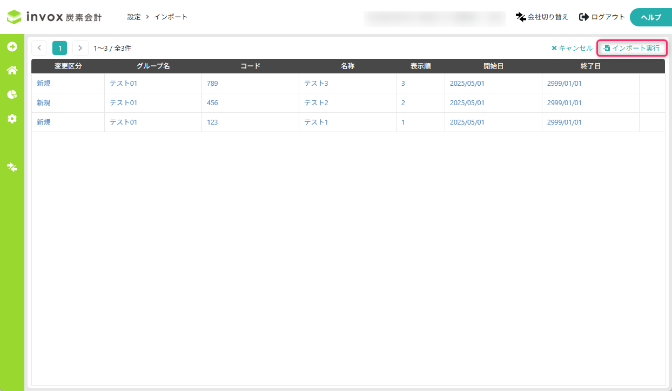This screenshot has height=391, width=672.
Task: Navigate to 設定 in the breadcrumb
Action: point(134,17)
